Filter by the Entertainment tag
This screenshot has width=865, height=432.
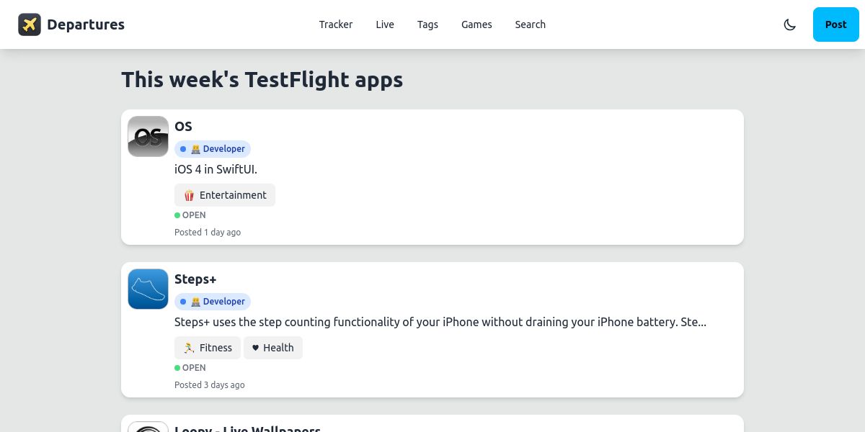coord(225,195)
